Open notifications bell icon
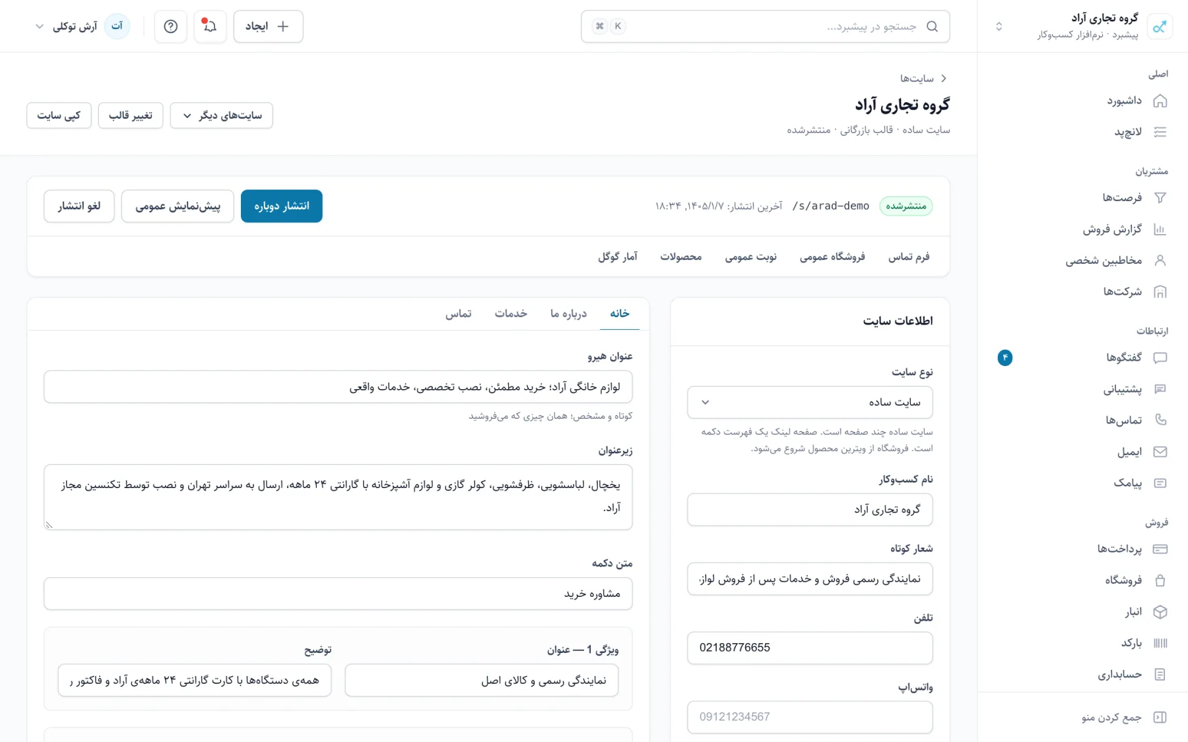Image resolution: width=1188 pixels, height=742 pixels. 210,26
